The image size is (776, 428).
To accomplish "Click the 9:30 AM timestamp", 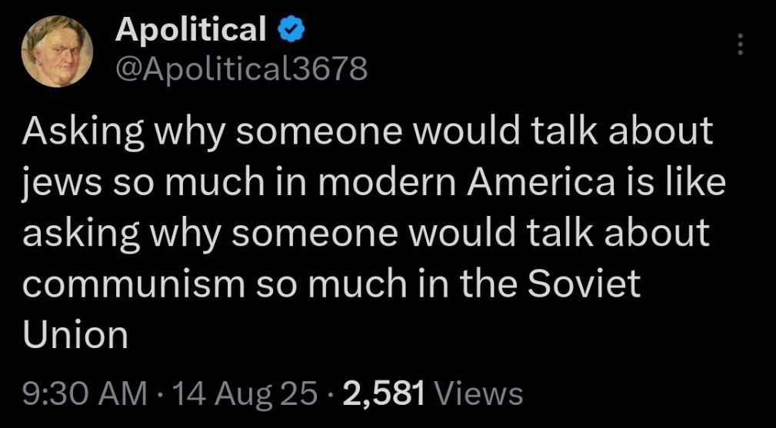I will [84, 394].
